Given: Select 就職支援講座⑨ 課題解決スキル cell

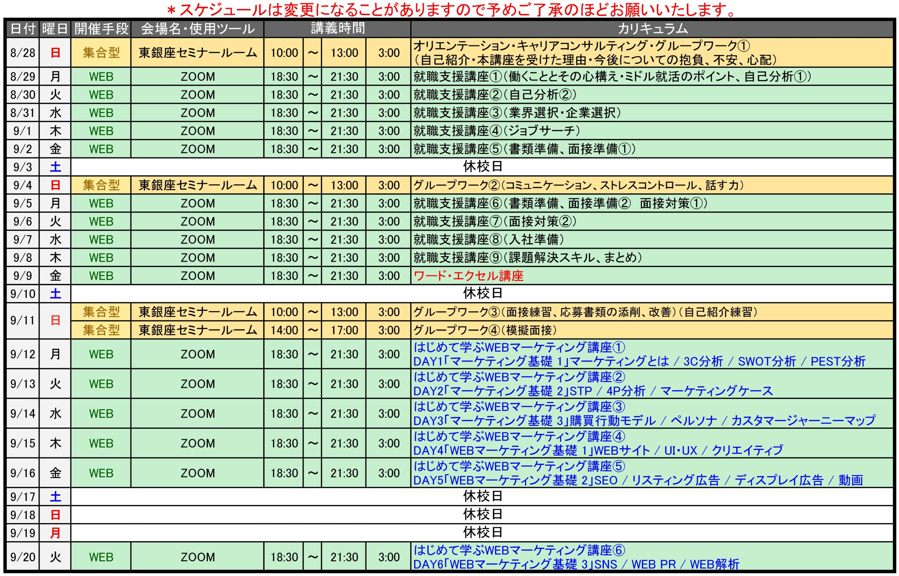Looking at the screenshot, I should tap(652, 257).
